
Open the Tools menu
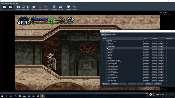tap(14, 4)
